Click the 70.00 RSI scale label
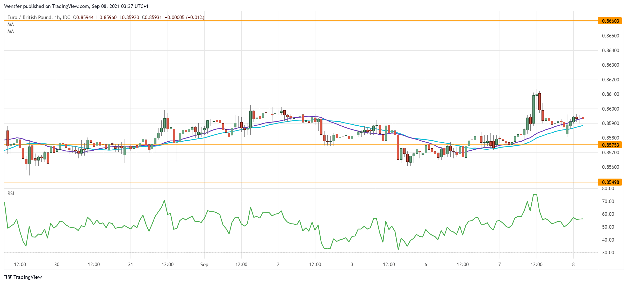This screenshot has width=628, height=284. click(x=608, y=201)
